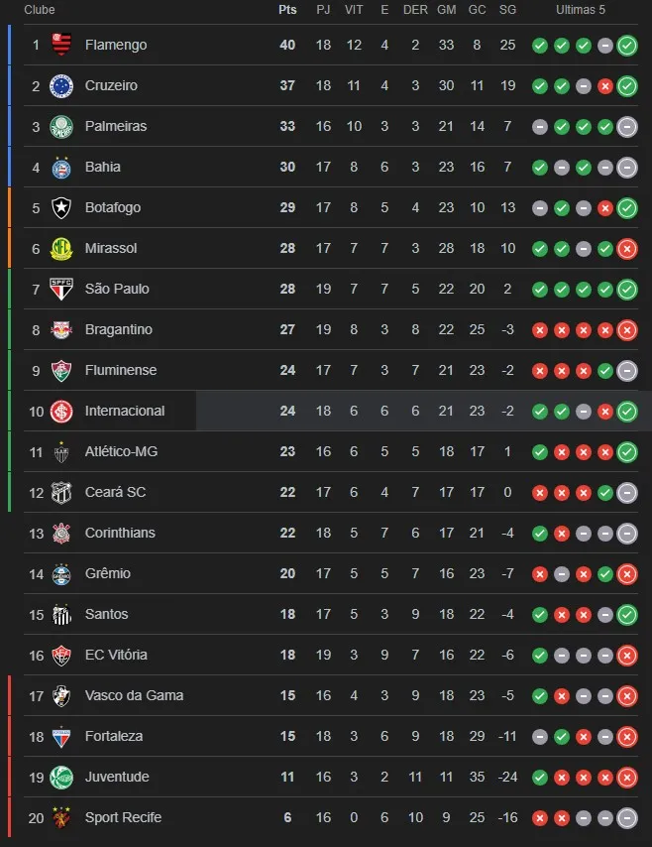Screen dimensions: 652x847
Task: Click the Grêmio club crest
Action: tap(61, 573)
